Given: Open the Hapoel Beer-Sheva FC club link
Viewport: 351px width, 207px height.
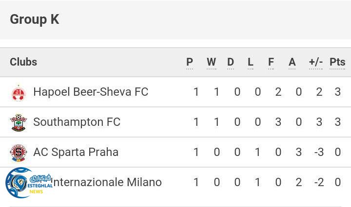Looking at the screenshot, I should (x=91, y=92).
